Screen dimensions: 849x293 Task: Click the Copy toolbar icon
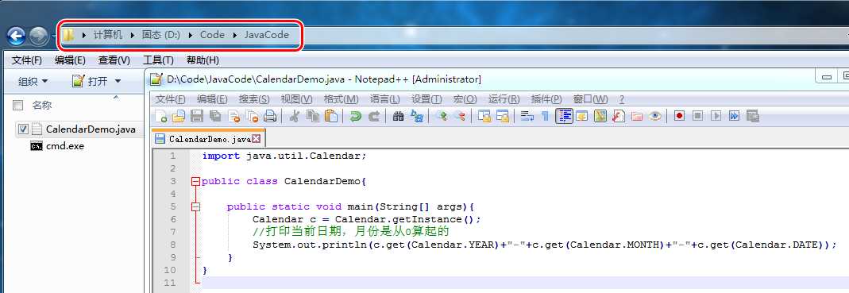312,116
